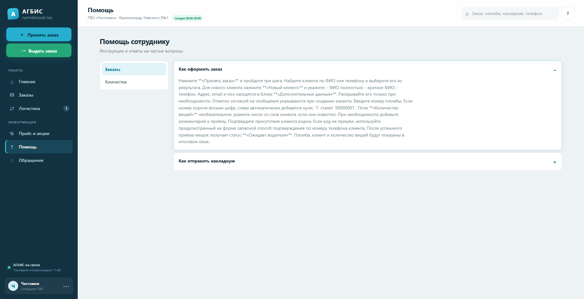Click the Принять заказ button
This screenshot has width=584, height=299.
39,34
